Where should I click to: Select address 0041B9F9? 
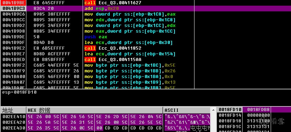pyautogui.click(x=14, y=71)
